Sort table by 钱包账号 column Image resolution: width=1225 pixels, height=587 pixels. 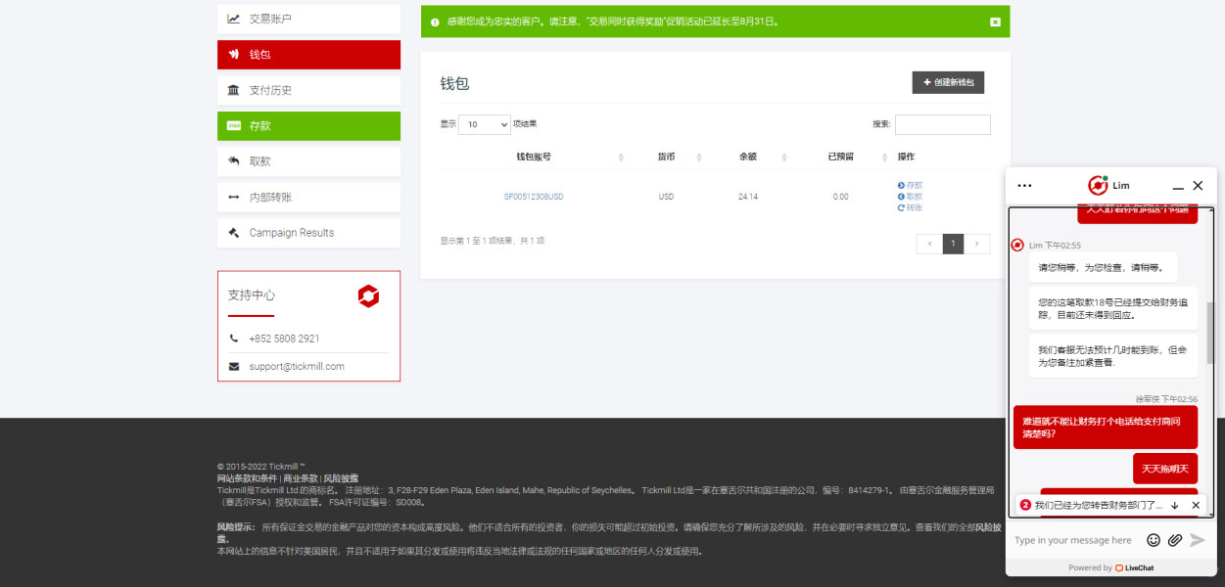click(533, 157)
